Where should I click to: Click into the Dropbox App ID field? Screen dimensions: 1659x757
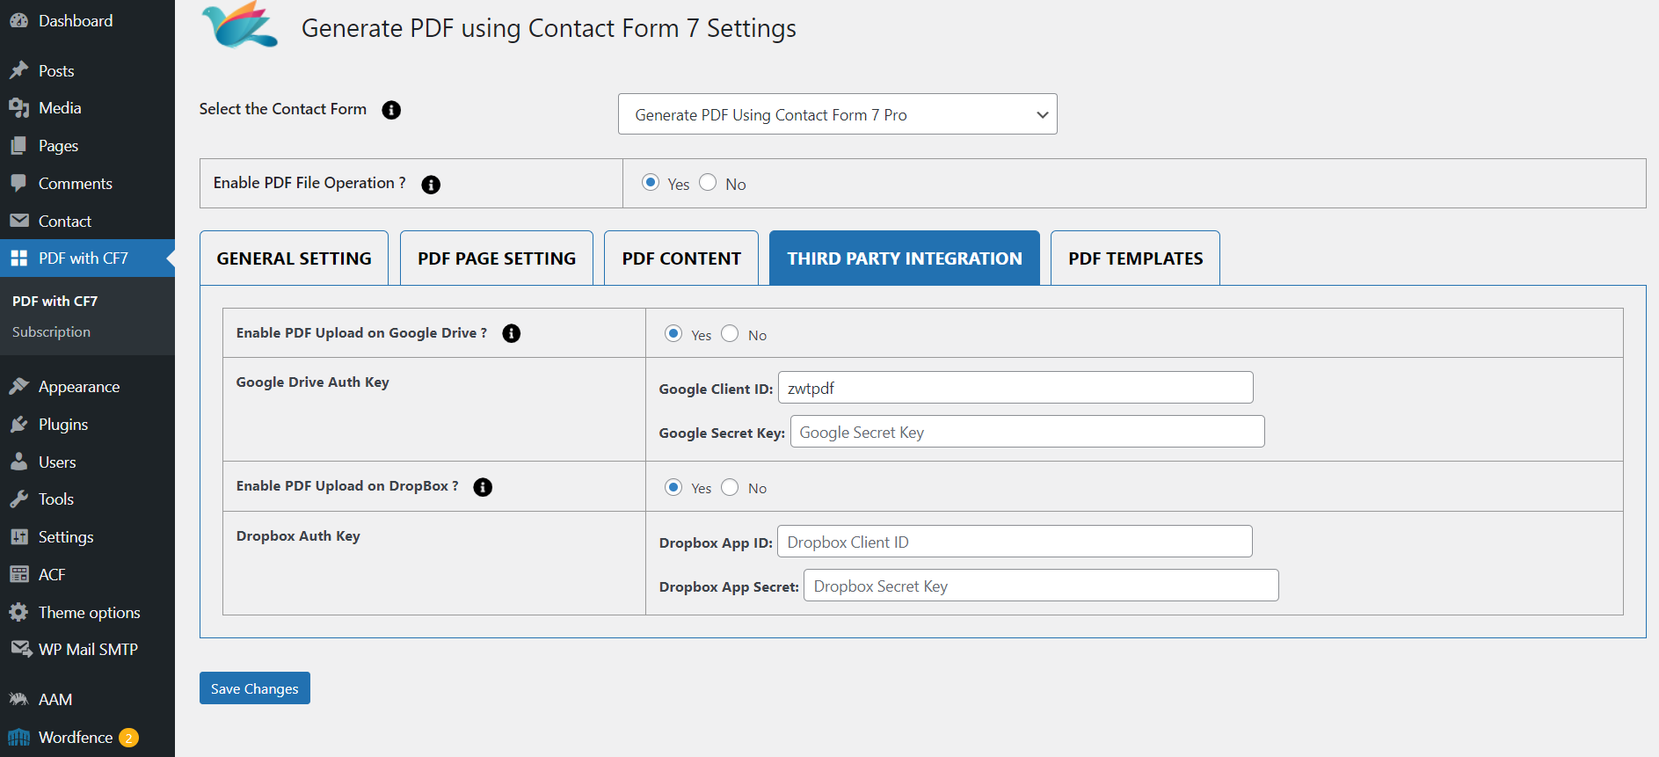pyautogui.click(x=1015, y=542)
